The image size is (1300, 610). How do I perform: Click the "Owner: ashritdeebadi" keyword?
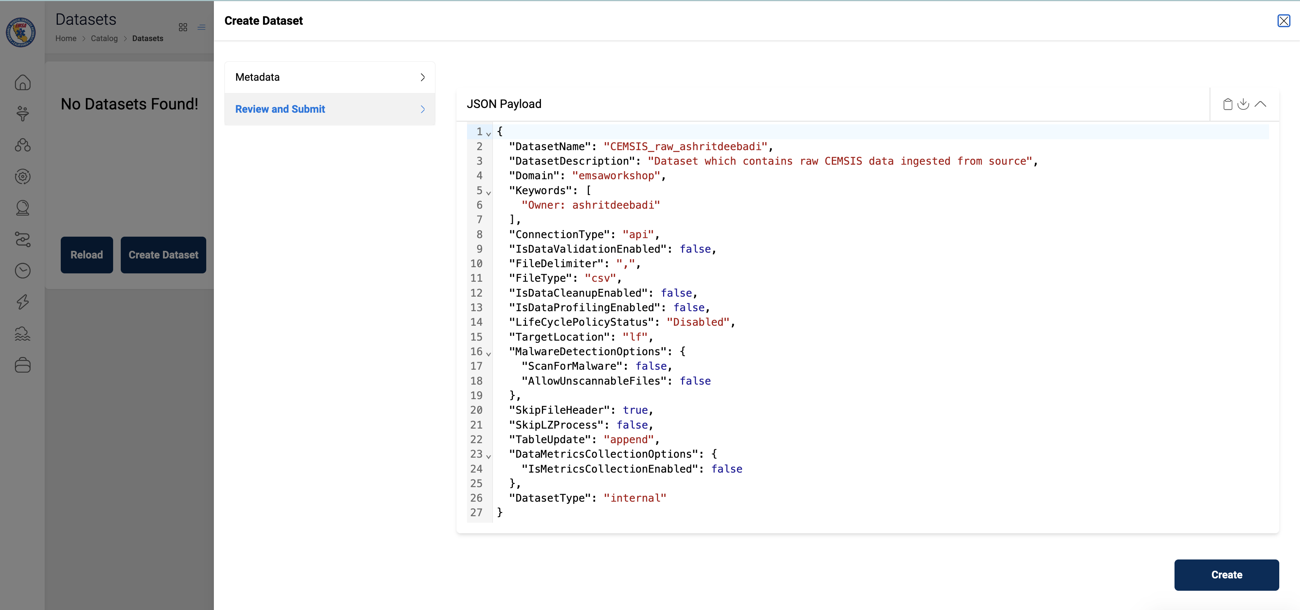pyautogui.click(x=590, y=205)
